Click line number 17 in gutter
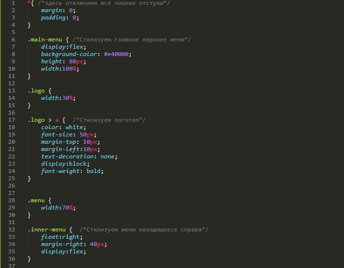344x268 pixels. click(x=12, y=120)
